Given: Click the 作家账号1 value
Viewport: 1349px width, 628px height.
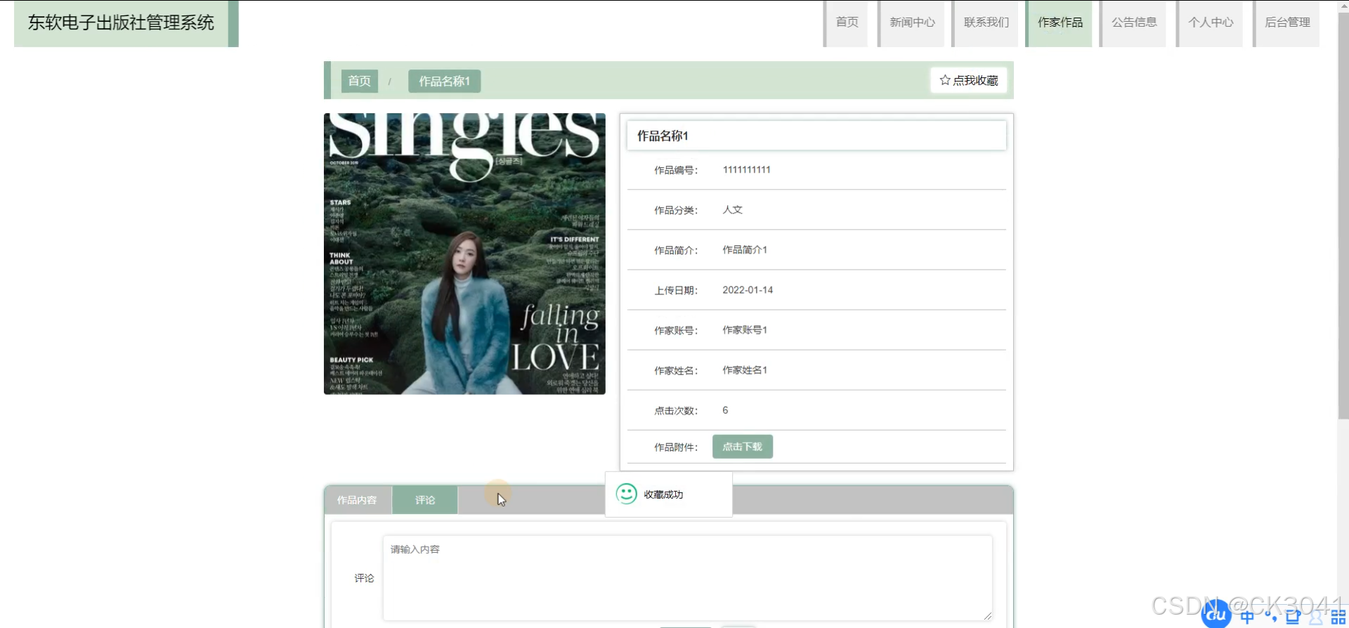Looking at the screenshot, I should [745, 330].
